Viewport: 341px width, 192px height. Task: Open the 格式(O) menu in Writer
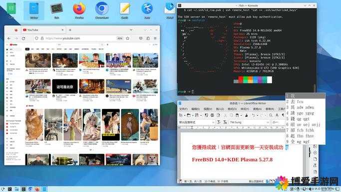click(x=232, y=109)
